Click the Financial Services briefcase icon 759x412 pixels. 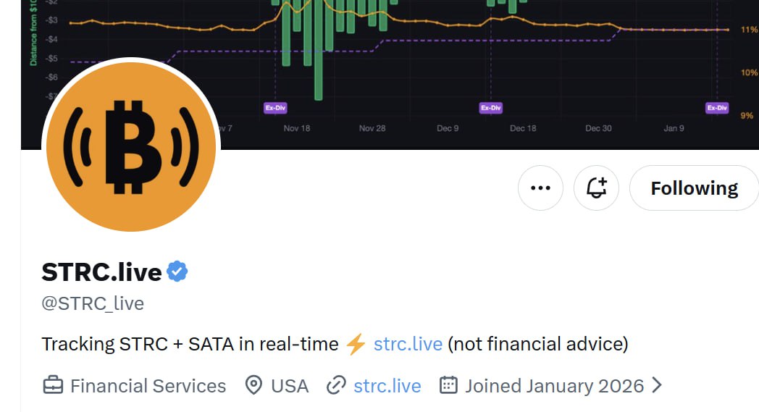53,386
